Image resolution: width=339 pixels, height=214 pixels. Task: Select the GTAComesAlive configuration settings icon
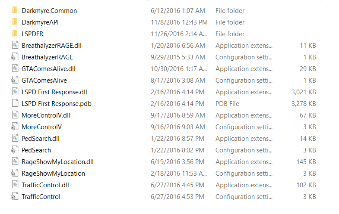tap(15, 80)
